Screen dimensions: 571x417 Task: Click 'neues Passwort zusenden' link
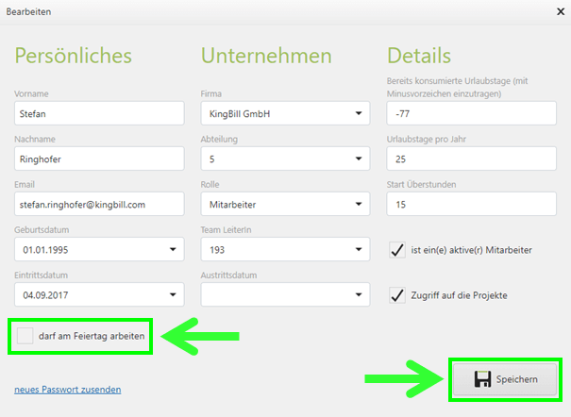(x=68, y=390)
